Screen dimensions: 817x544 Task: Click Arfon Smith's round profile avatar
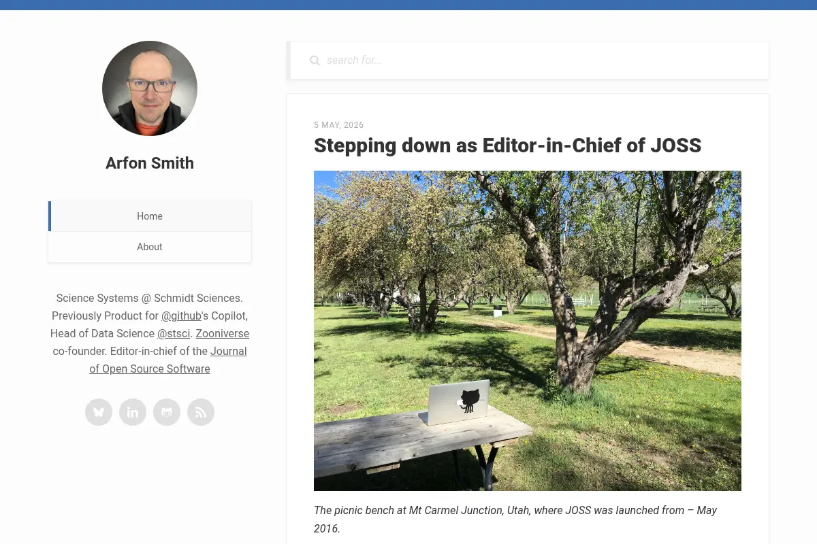[150, 88]
